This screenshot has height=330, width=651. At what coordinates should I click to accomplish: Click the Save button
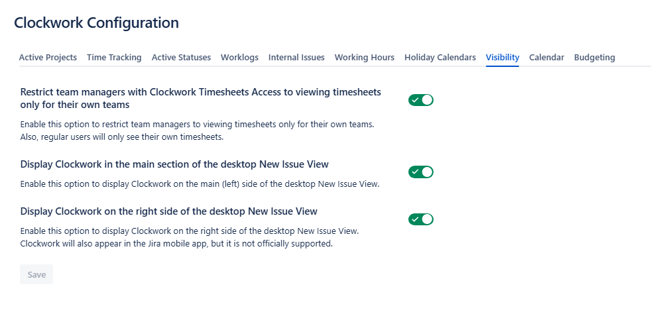(x=36, y=274)
